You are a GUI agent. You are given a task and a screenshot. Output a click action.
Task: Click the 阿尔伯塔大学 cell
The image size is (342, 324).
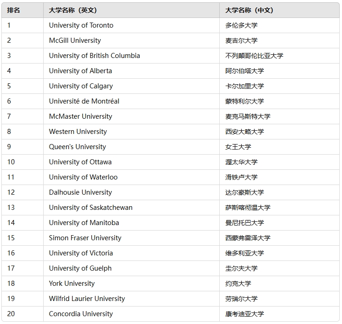click(279, 71)
